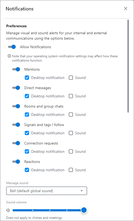The image size is (134, 221).
Task: Close the Notifications panel with the X icon
Action: pyautogui.click(x=125, y=9)
